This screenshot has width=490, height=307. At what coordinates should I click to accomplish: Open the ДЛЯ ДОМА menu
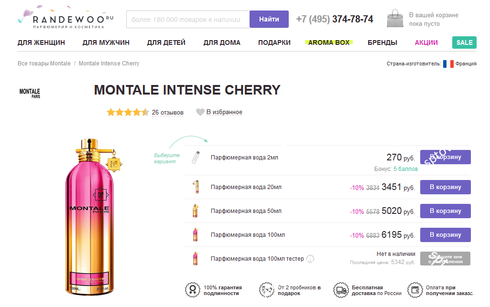pyautogui.click(x=222, y=42)
